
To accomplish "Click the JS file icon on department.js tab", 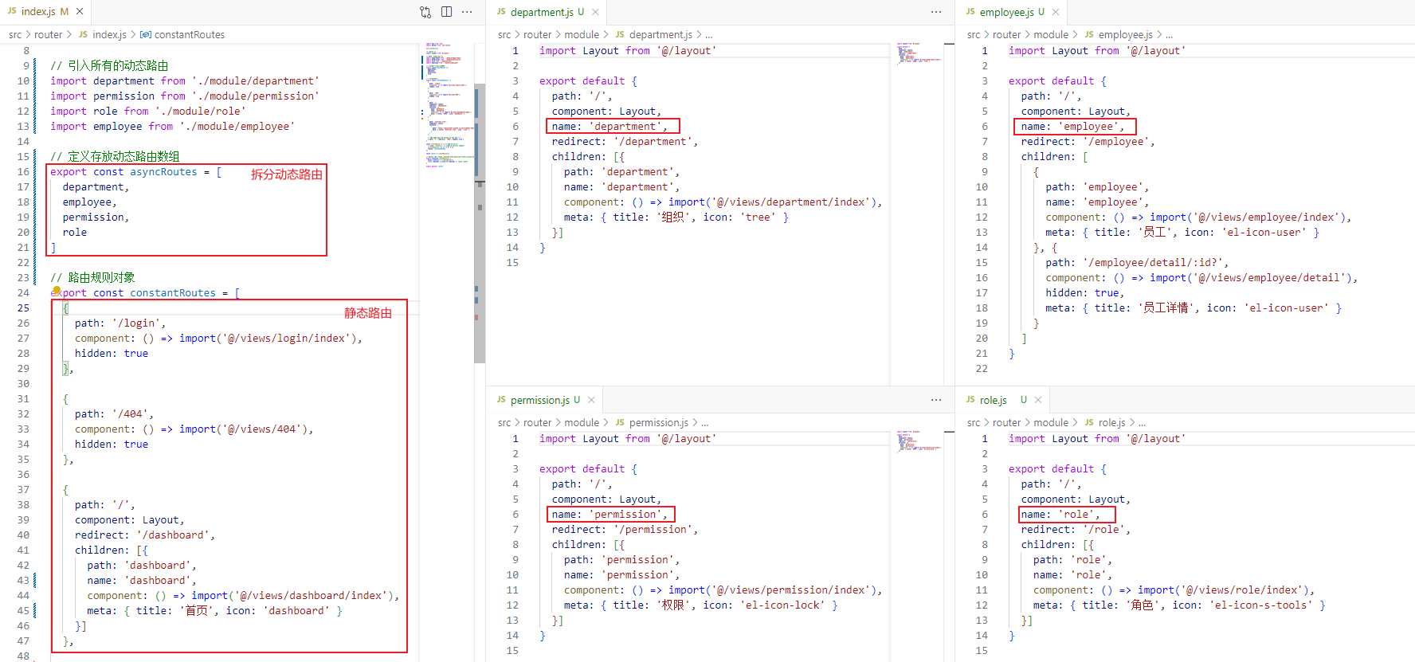I will click(501, 11).
